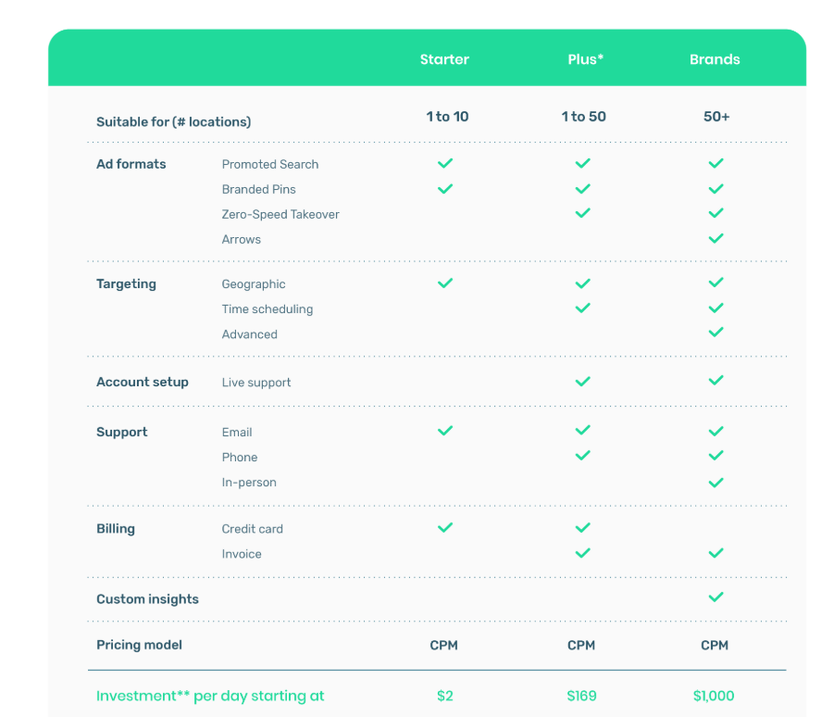
Task: Click Brands checkmark for Invoice billing
Action: click(x=715, y=553)
